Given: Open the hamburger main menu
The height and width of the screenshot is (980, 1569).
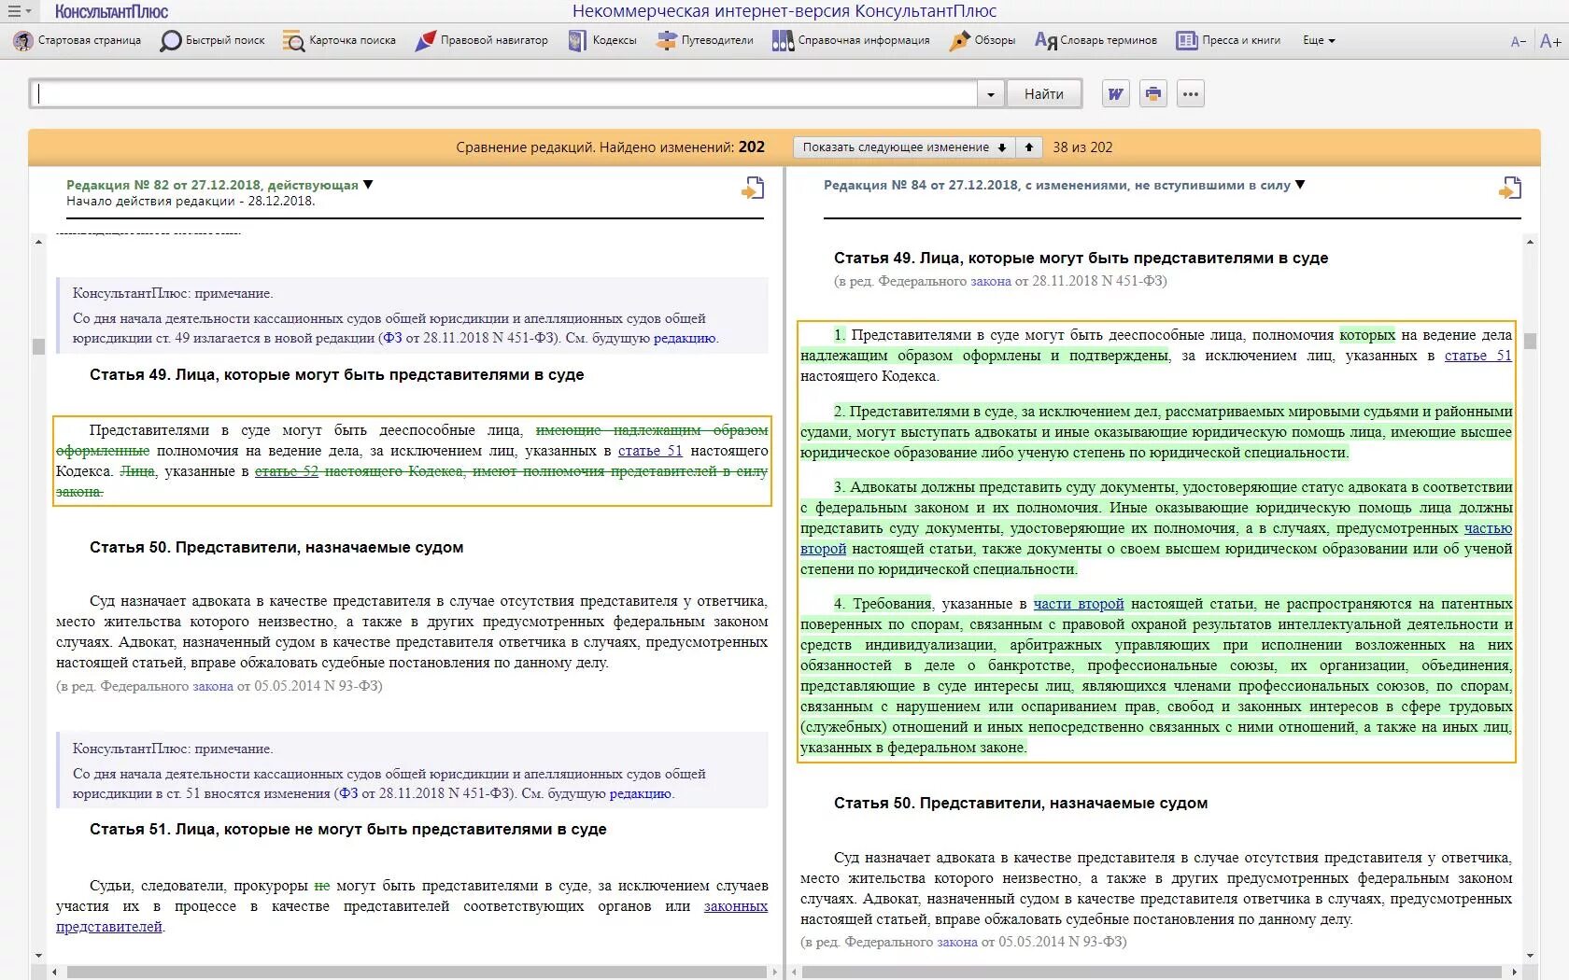Looking at the screenshot, I should [19, 11].
